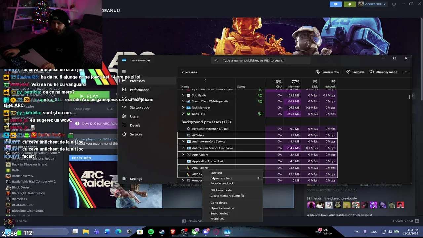Click the Application Frame Host icon
Image resolution: width=423 pixels, height=238 pixels.
pos(188,161)
